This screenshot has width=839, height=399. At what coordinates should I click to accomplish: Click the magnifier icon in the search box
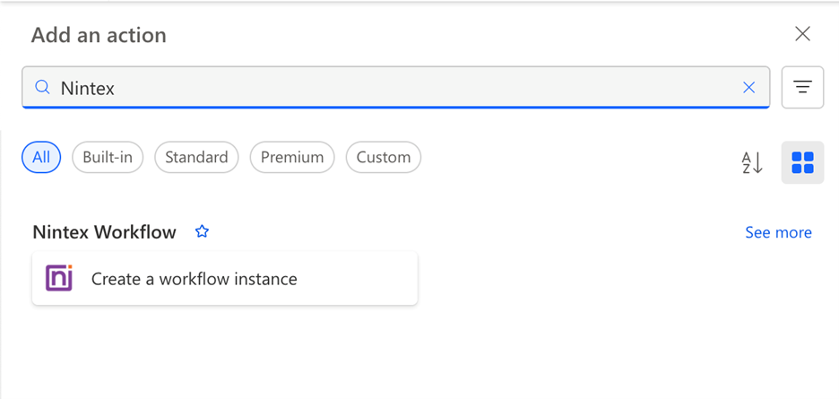pos(42,87)
